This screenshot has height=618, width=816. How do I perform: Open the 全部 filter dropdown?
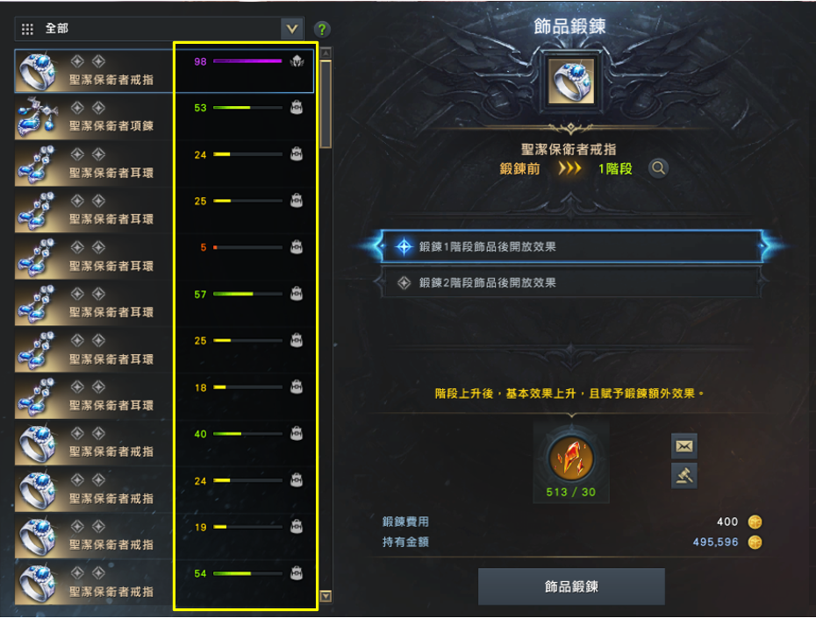pos(159,29)
